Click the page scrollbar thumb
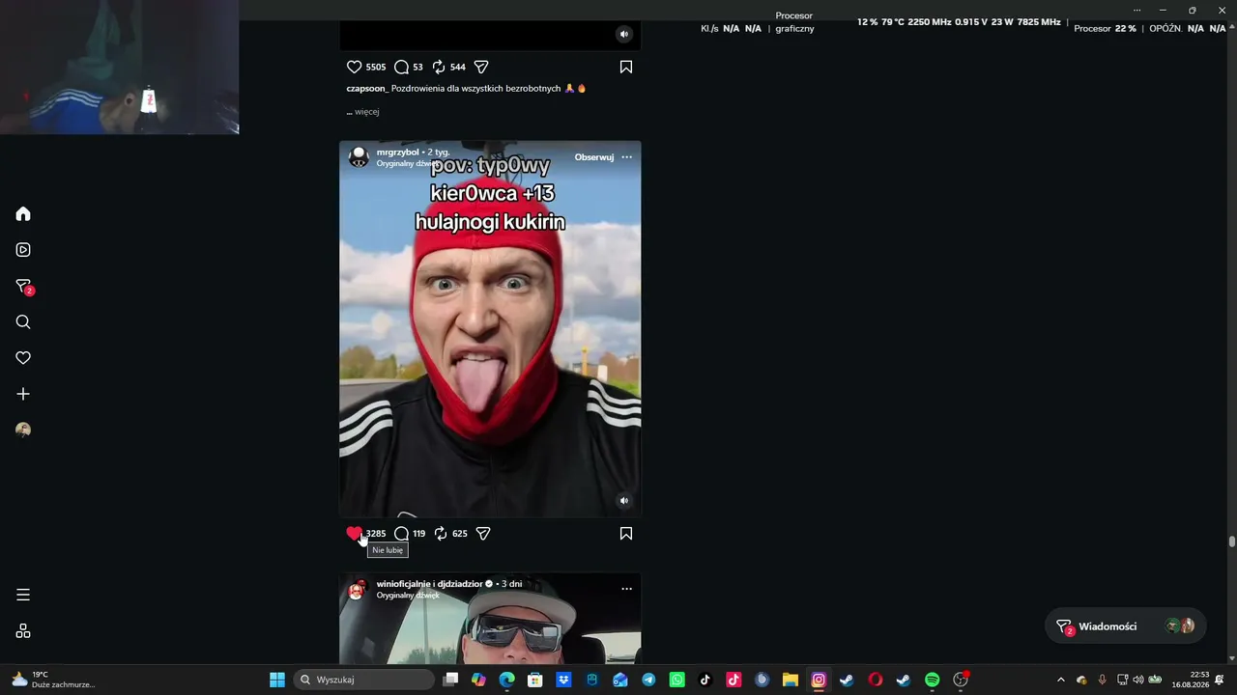Screen dimensions: 1237x695 (x=1232, y=542)
